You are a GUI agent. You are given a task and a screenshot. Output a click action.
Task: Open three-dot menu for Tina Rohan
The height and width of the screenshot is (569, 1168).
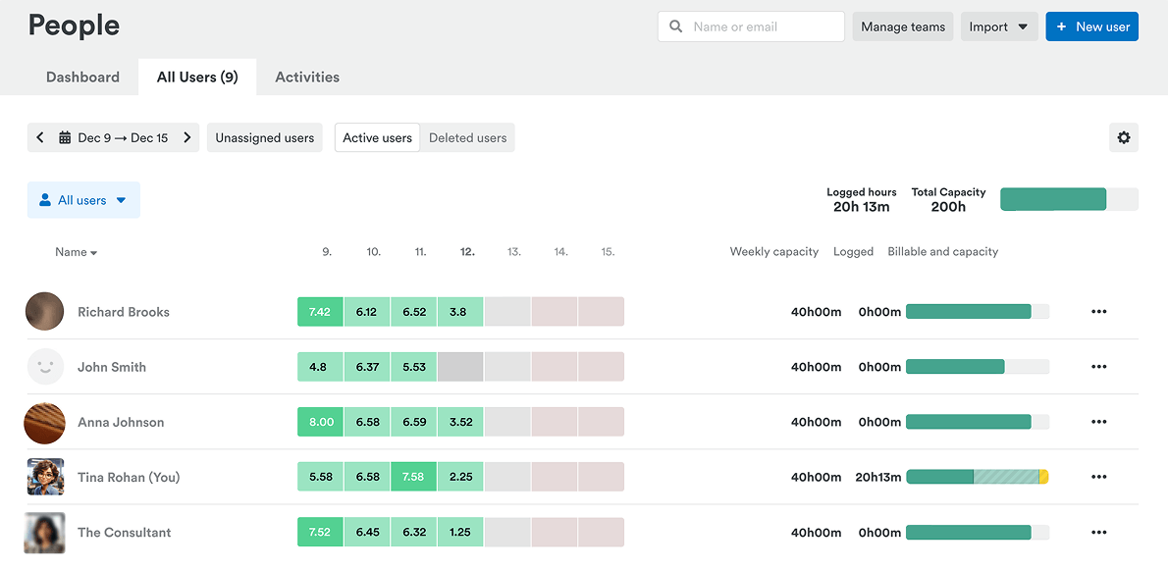point(1098,477)
